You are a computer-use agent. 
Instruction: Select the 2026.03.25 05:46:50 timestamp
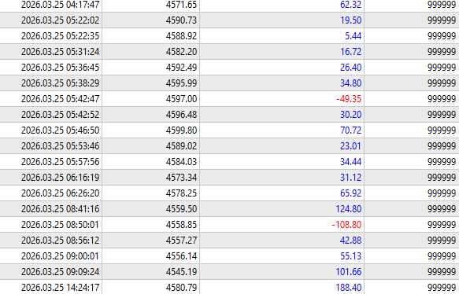pos(61,130)
